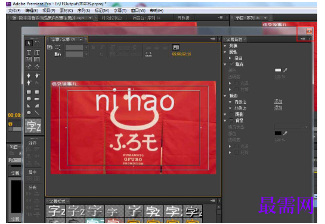Select the horizontal Type tool (T)
Viewport: 325px width, 224px height.
(29, 53)
